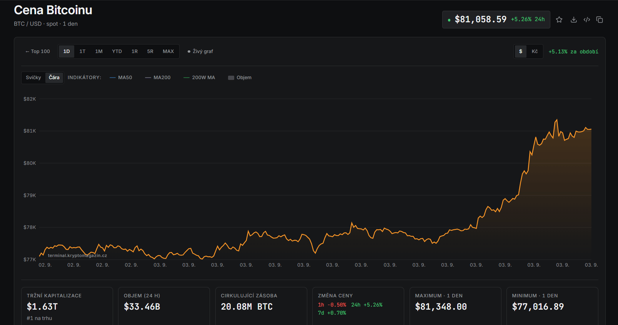Click the $81,348.00 daily maximum
The width and height of the screenshot is (618, 325).
[441, 307]
